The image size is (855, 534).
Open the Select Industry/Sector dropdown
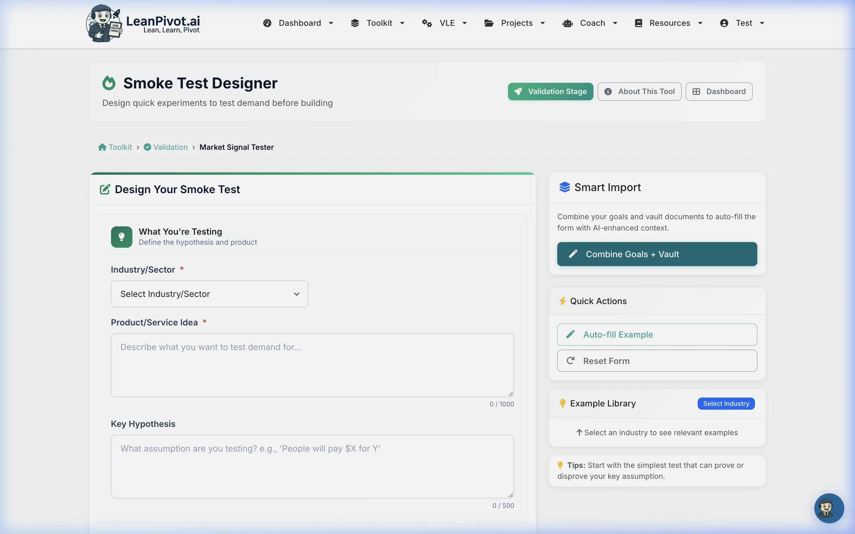[x=210, y=294]
